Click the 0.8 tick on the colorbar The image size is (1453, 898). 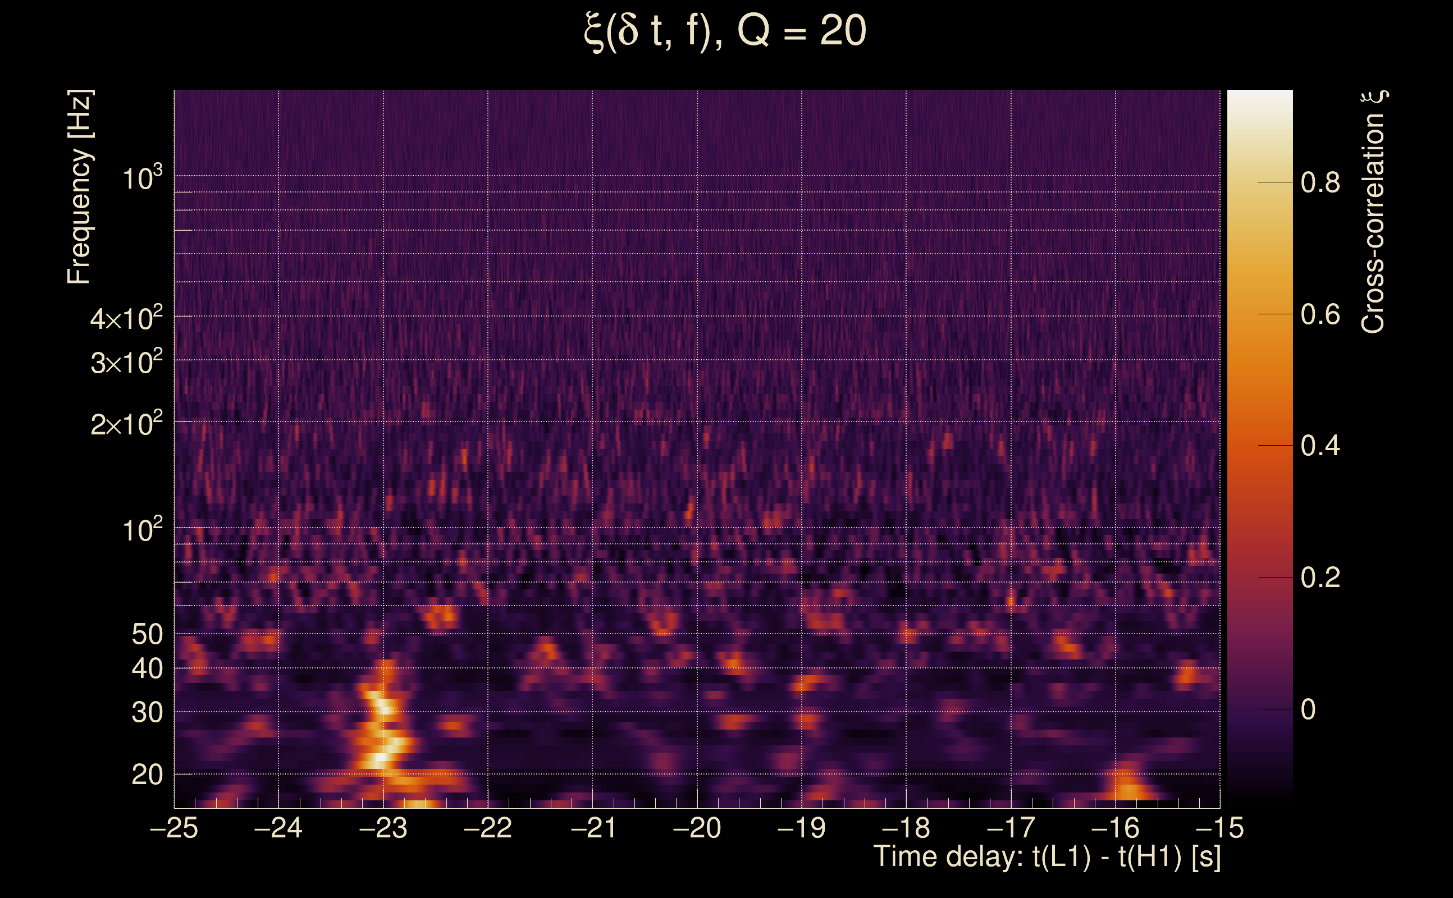coord(1320,182)
